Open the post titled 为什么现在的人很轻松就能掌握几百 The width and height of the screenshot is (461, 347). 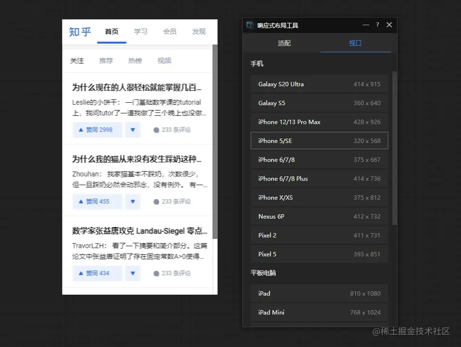point(137,88)
